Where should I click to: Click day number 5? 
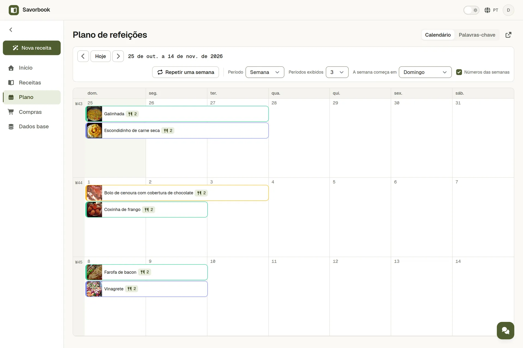[334, 182]
